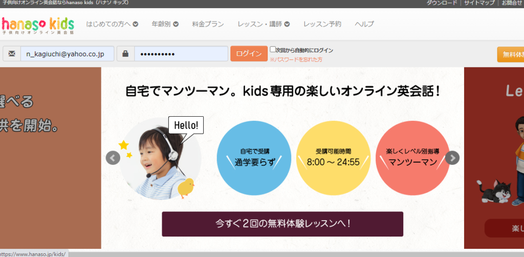The image size is (524, 257).
Task: Click the red マンツーマン circle
Action: (412, 158)
